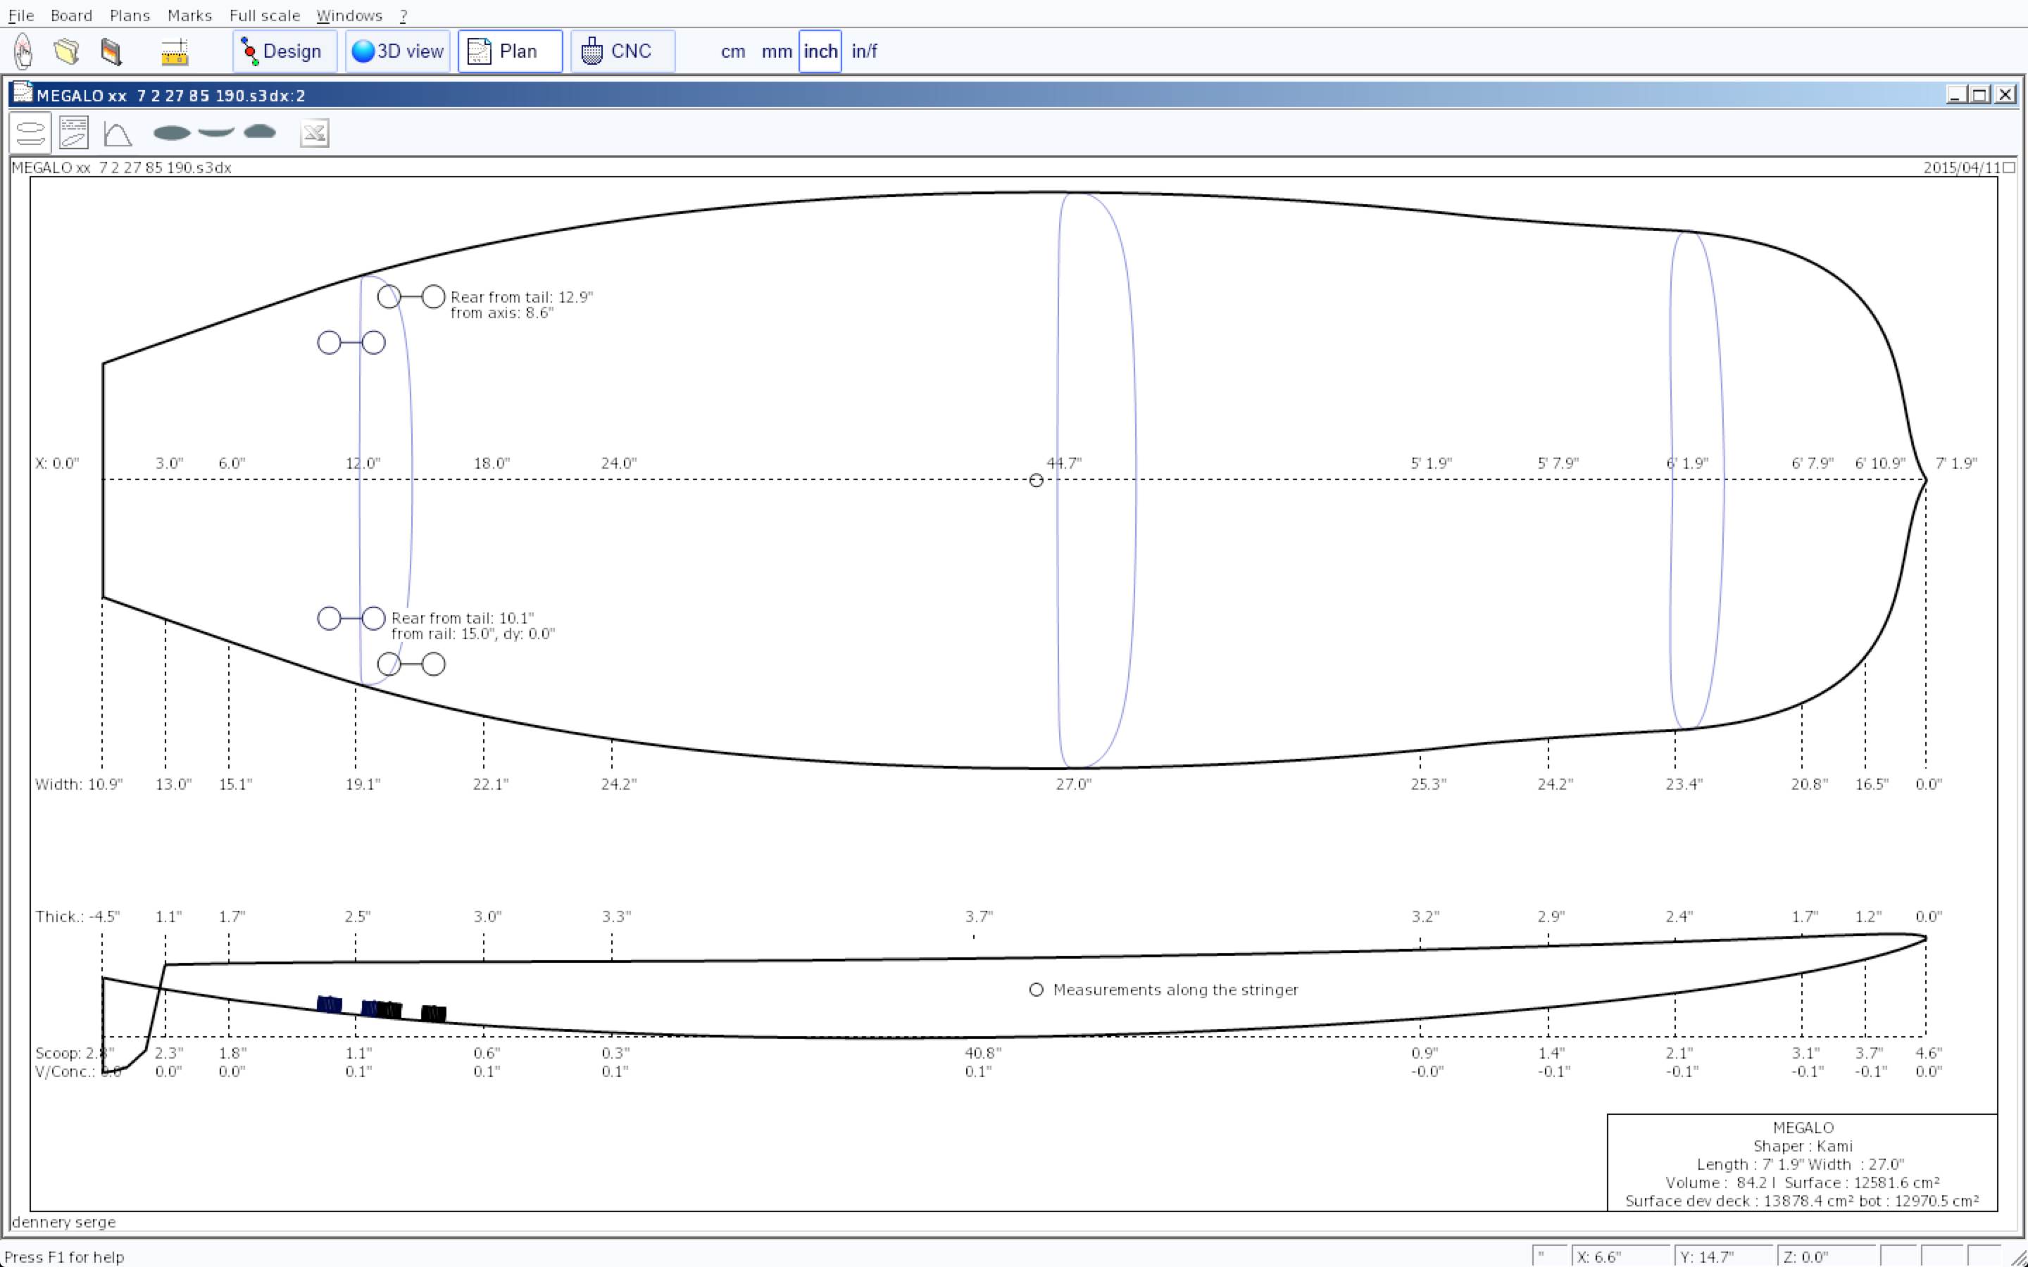2028x1267 pixels.
Task: Switch to 3D view mode
Action: 397,52
